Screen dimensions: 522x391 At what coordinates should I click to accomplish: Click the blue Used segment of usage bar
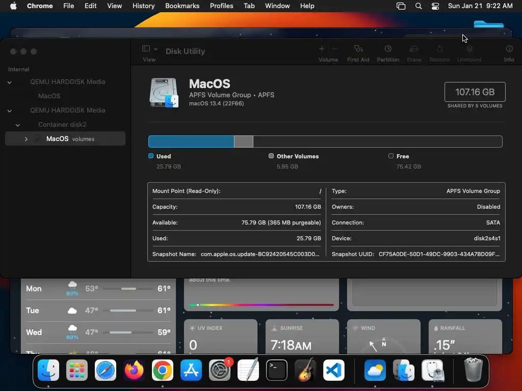[191, 142]
